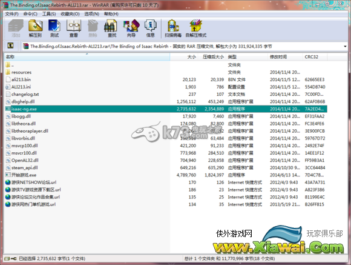Click the Scan for viruses (扫描病毒) icon
This screenshot has height=265, width=351.
click(173, 28)
